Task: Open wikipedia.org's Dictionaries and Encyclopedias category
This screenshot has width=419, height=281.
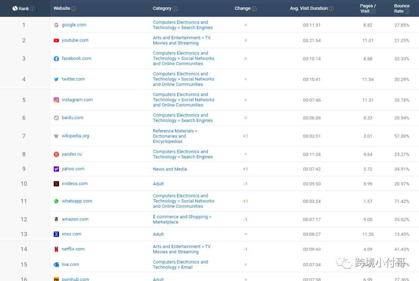Action: coord(175,136)
